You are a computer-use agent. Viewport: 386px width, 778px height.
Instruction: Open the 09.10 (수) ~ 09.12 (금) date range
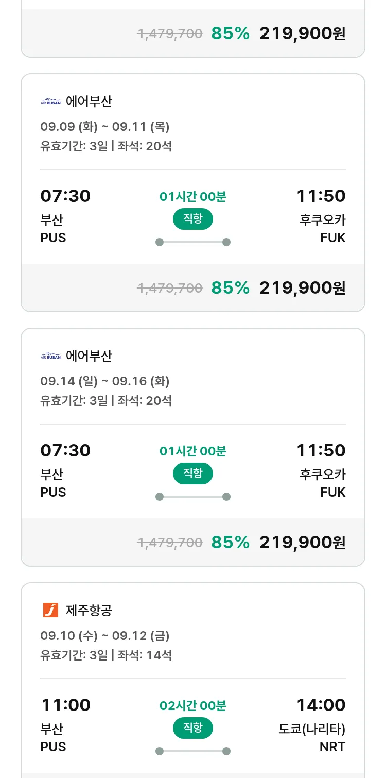(105, 636)
